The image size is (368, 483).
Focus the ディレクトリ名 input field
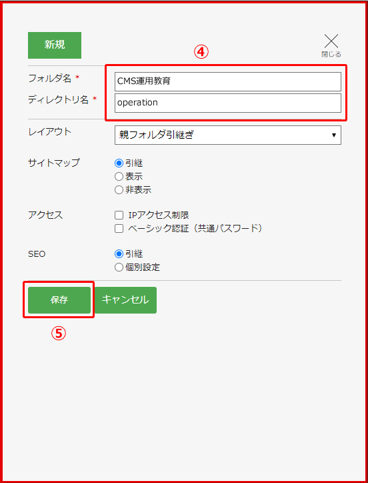tap(228, 103)
